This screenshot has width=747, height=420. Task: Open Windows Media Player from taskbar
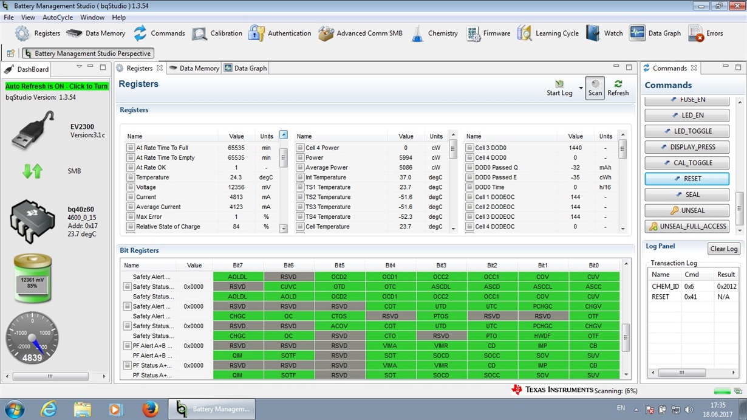[x=116, y=409]
